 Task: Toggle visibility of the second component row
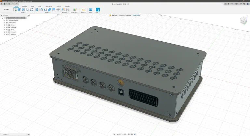[x=7, y=32]
